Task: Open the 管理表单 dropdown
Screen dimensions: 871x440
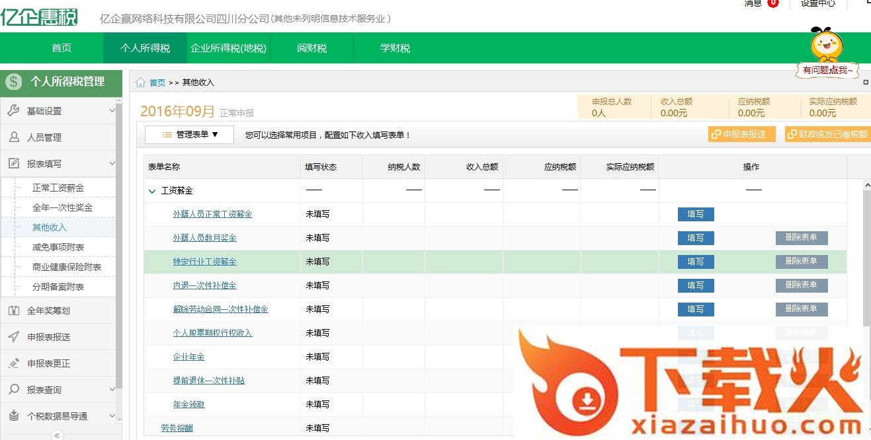Action: click(190, 135)
